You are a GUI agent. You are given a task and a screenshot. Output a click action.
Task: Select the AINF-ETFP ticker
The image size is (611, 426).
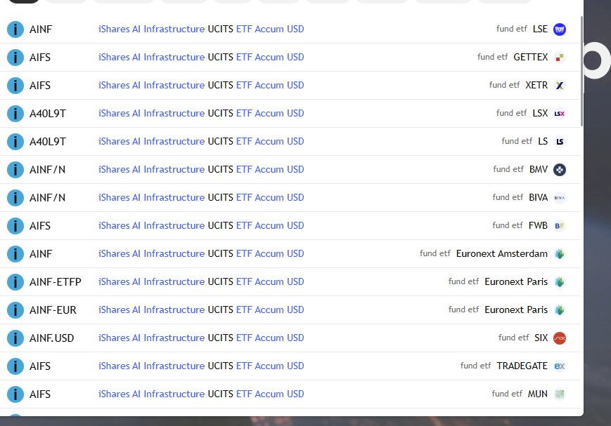click(x=56, y=282)
